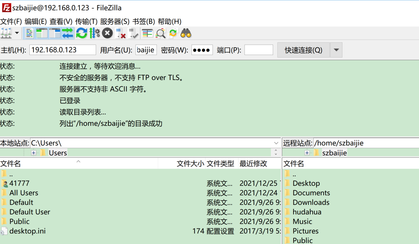This screenshot has height=244, width=419.
Task: Select szbaijie folder in remote tree
Action: (x=334, y=153)
